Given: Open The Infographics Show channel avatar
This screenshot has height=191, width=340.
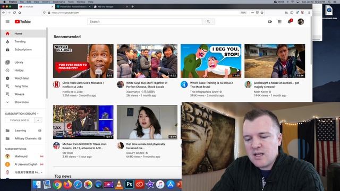Looking at the screenshot, I should click(184, 84).
